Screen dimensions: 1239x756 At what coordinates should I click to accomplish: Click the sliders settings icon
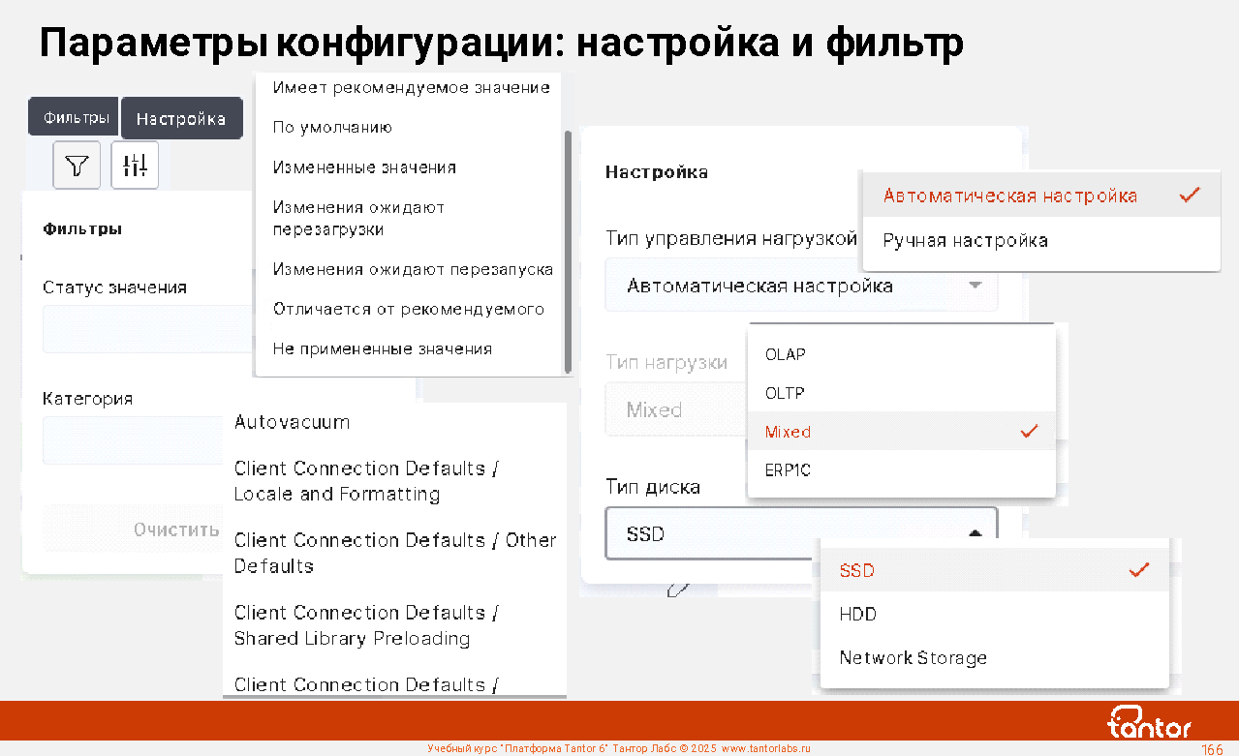(x=135, y=166)
